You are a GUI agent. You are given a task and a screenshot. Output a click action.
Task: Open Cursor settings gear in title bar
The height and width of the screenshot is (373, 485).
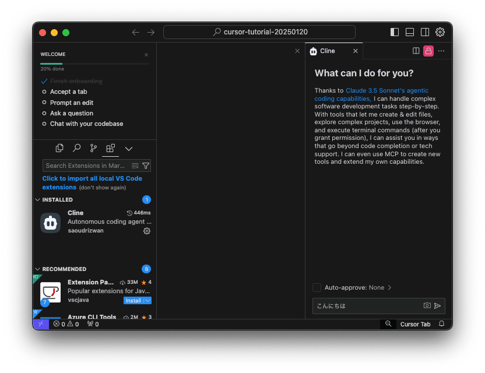coord(440,32)
